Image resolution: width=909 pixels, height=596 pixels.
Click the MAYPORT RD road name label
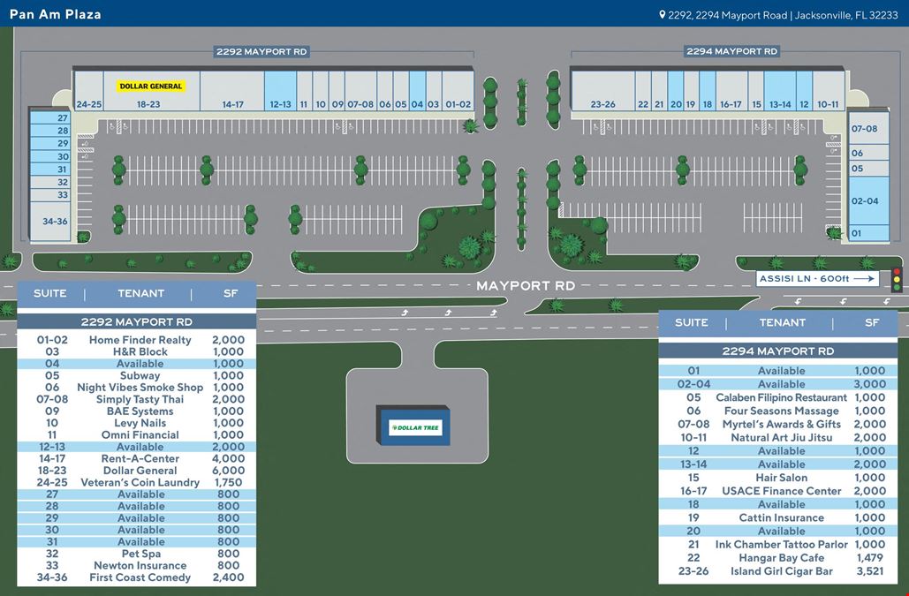click(526, 285)
